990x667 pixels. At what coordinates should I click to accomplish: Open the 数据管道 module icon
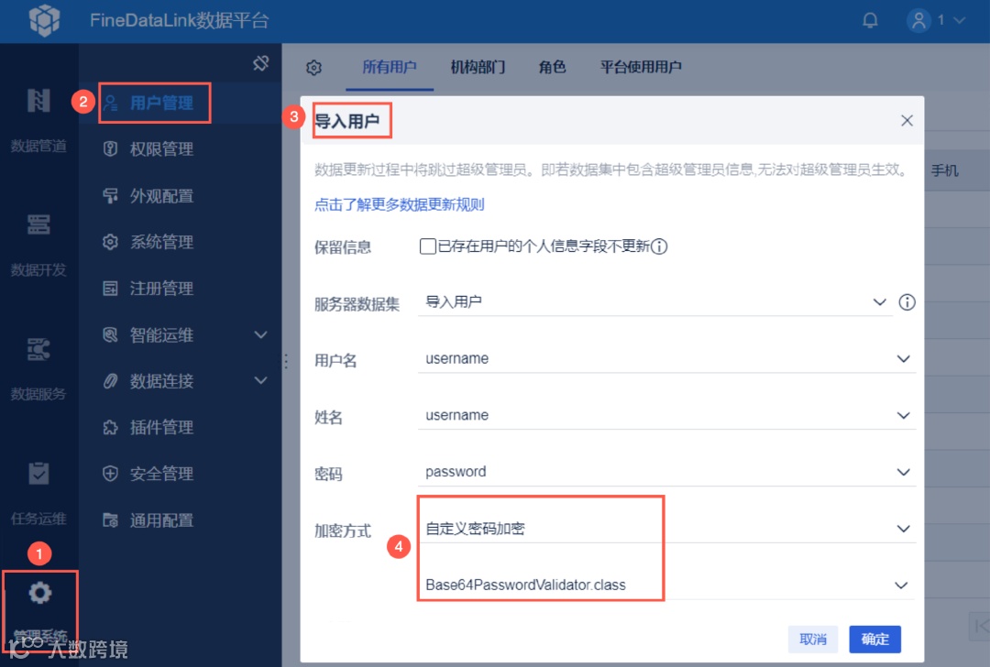[38, 101]
